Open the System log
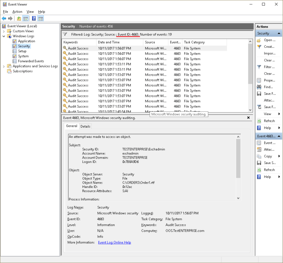The image size is (283, 263). (x=23, y=56)
